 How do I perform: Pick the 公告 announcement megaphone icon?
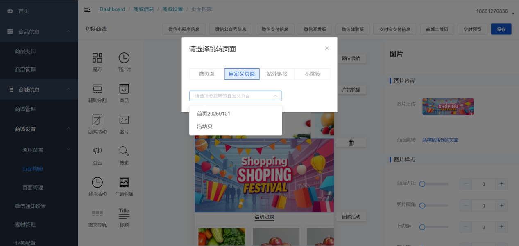point(97,151)
